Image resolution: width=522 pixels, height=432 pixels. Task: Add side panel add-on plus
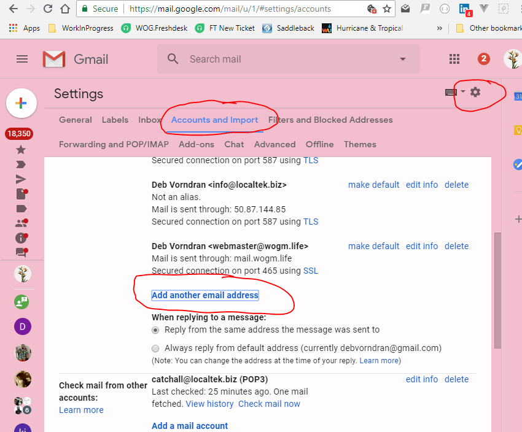518,219
